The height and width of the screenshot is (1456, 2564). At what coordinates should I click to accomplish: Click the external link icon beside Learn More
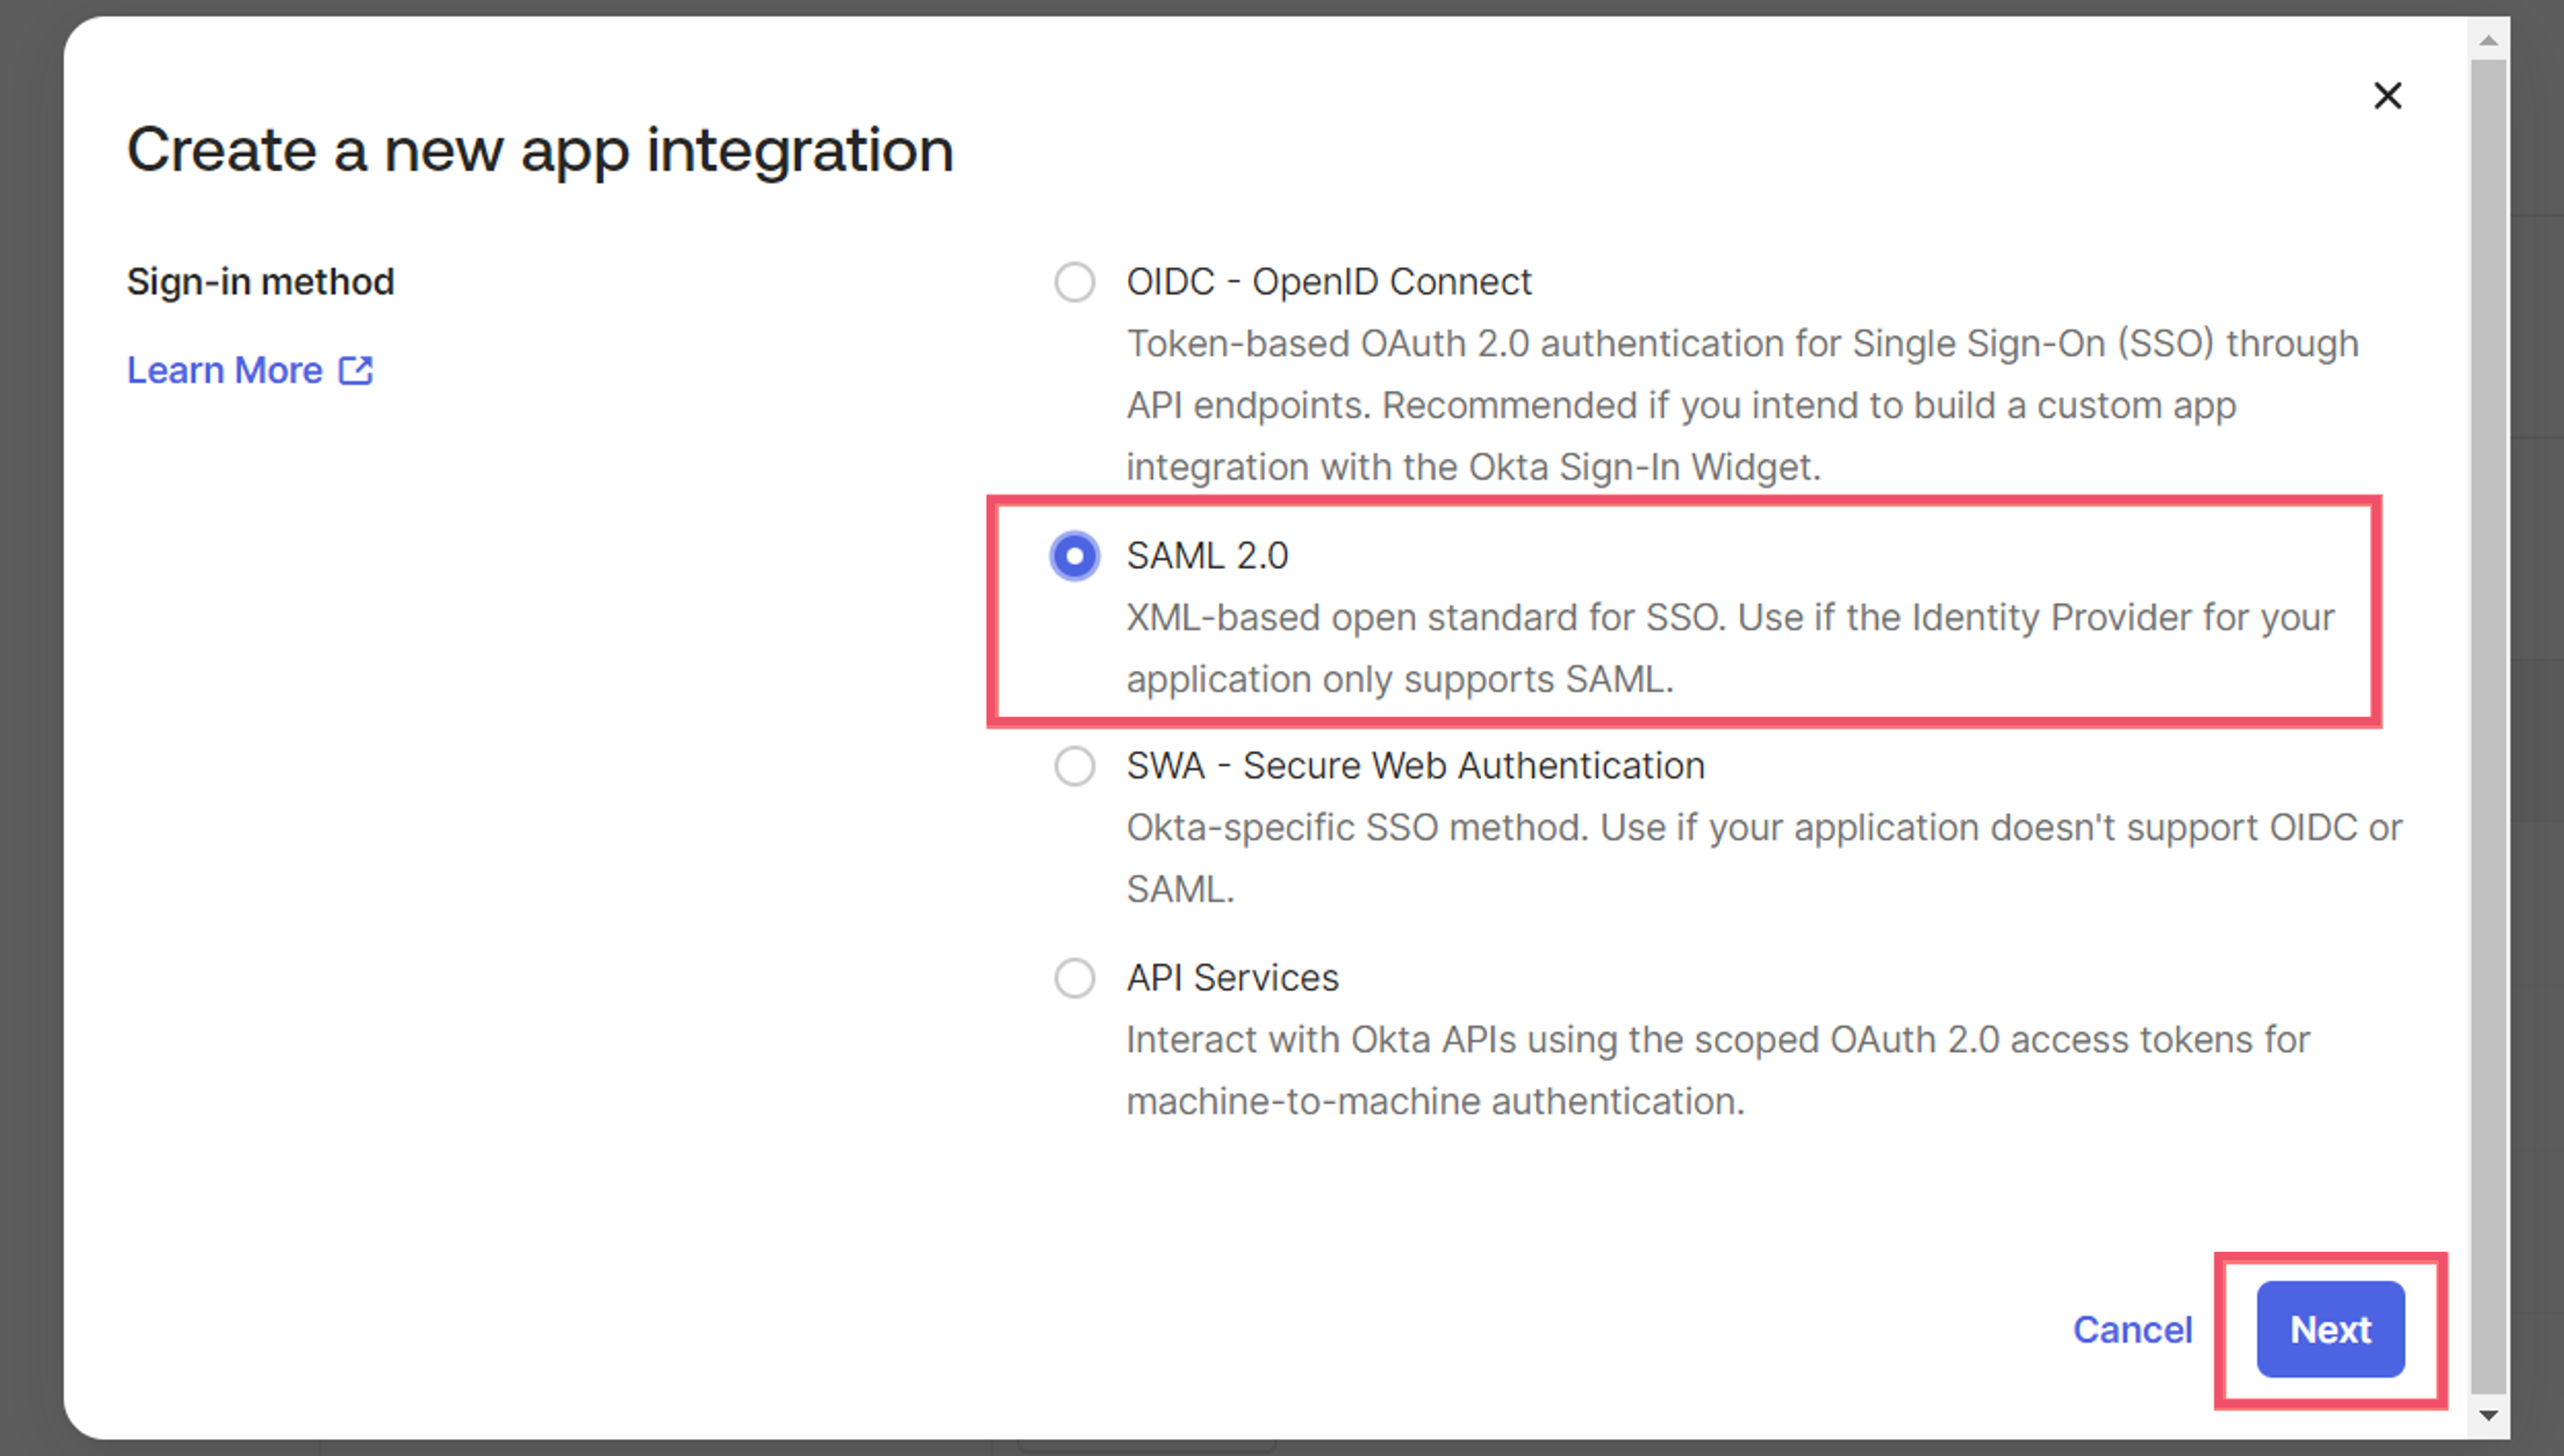355,371
